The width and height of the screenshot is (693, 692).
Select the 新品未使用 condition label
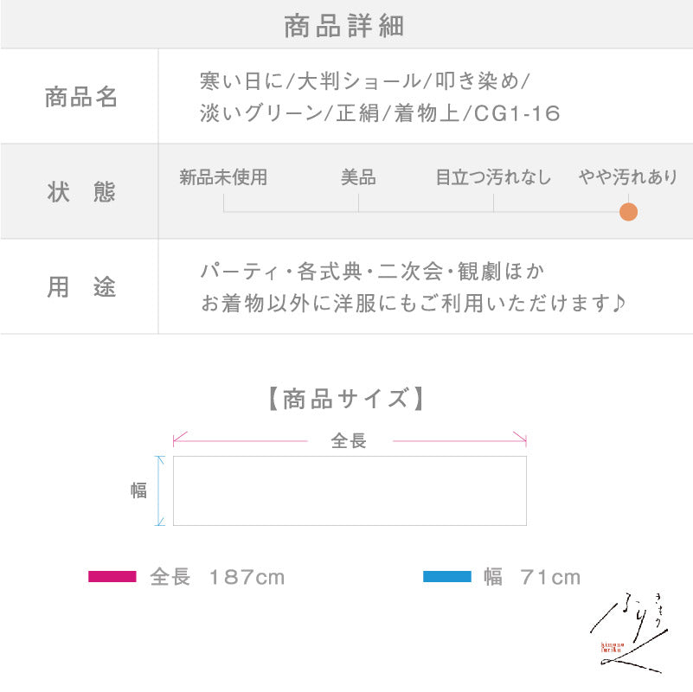tap(223, 177)
